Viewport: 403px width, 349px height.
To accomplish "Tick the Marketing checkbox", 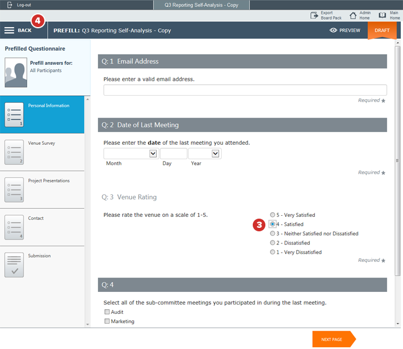I will [107, 321].
